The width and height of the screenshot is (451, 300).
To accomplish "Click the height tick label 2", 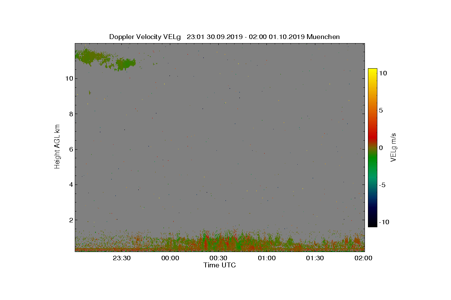I will [x=70, y=220].
